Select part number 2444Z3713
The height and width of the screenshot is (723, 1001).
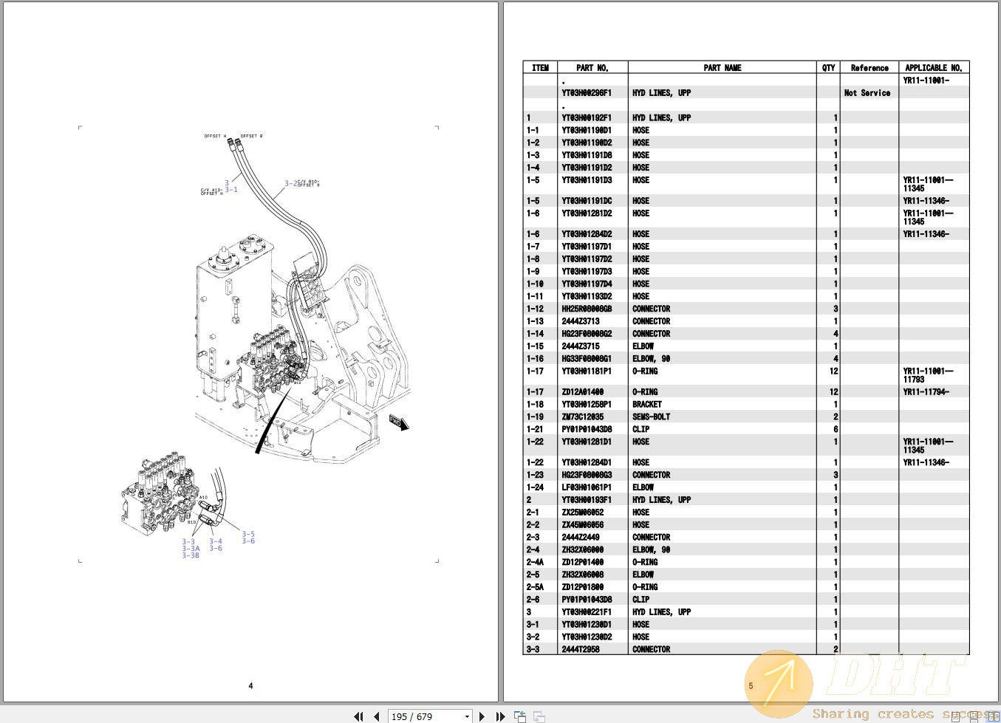coord(581,322)
